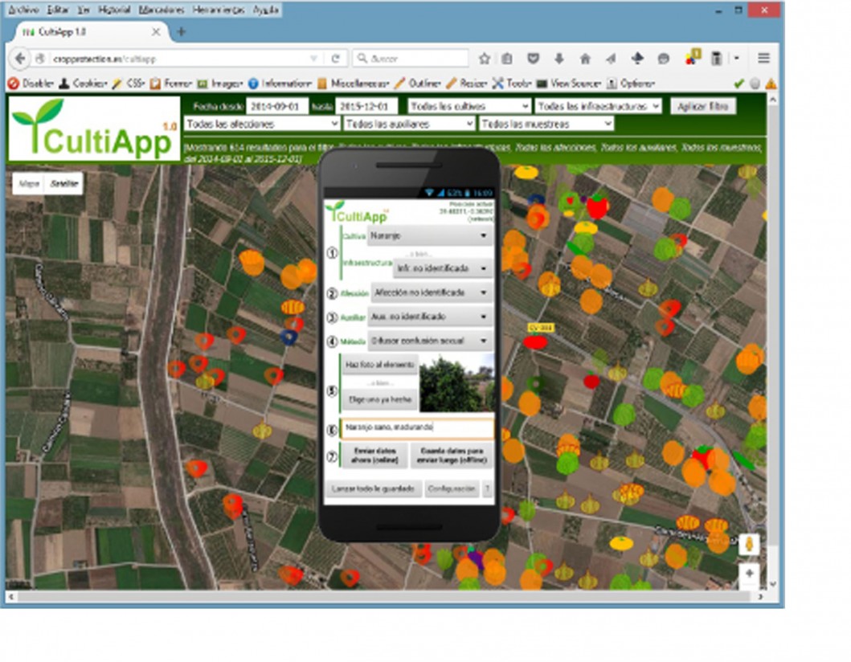Screen dimensions: 851x662
Task: Open the Herramientas menu
Action: 219,10
